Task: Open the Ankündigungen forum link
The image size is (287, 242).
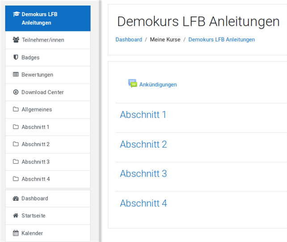Action: point(158,84)
